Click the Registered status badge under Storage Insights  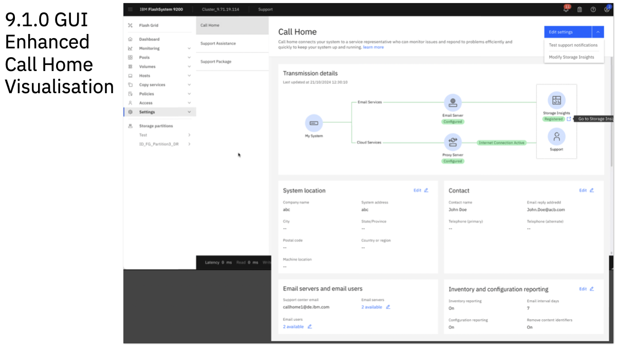click(554, 119)
